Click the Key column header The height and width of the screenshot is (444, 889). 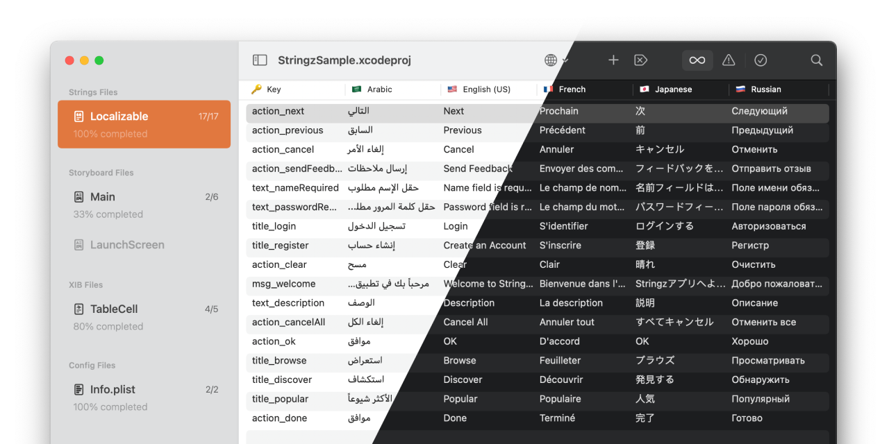(274, 89)
